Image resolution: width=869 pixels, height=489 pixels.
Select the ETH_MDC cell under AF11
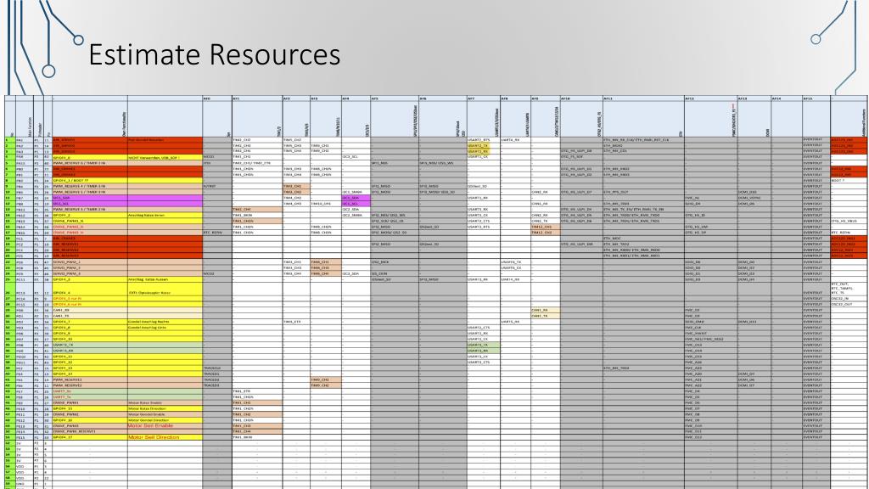(643, 239)
